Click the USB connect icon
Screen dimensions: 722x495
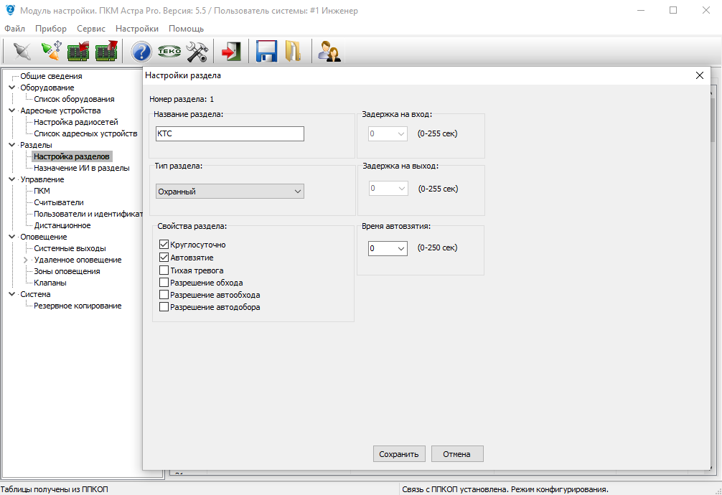(51, 51)
